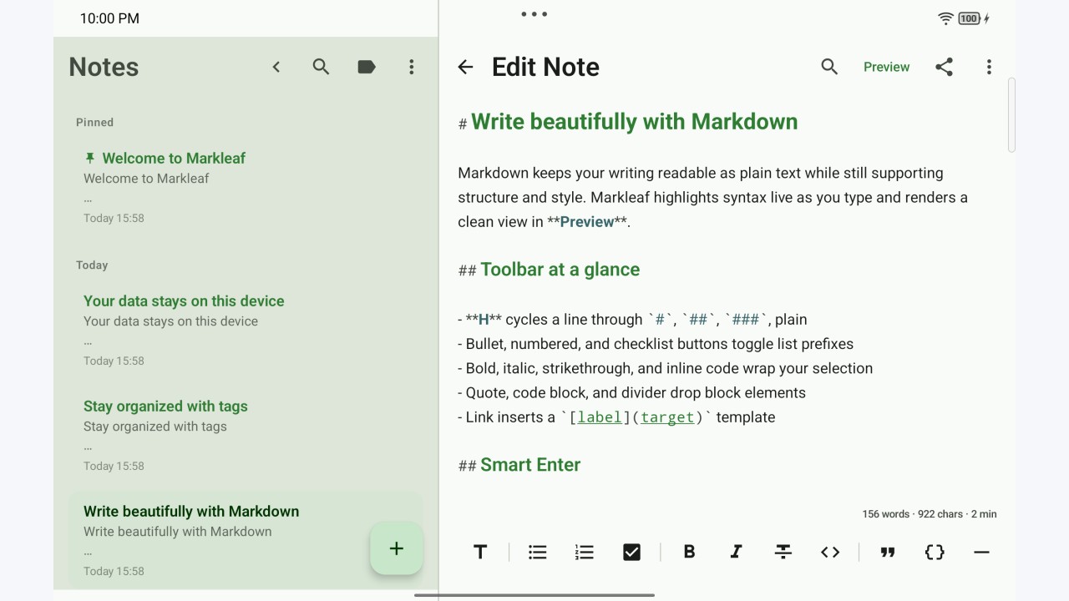Image resolution: width=1069 pixels, height=601 pixels.
Task: Open the Notes list overflow menu
Action: tap(411, 67)
